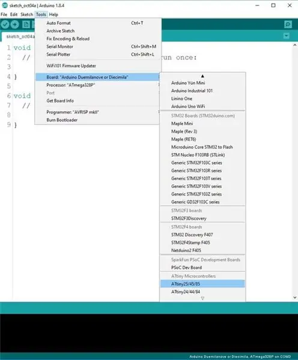
Task: Select Generic GD32F103C series
Action: click(x=202, y=202)
